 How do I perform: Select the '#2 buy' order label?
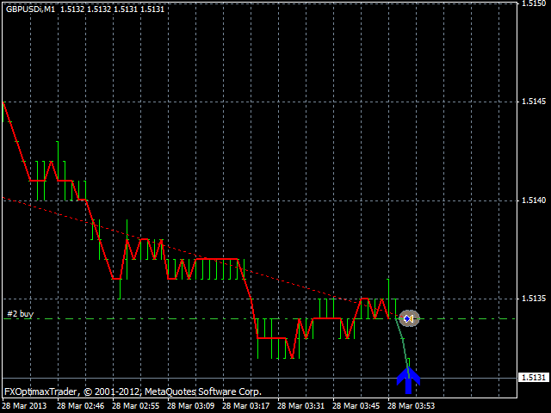21,313
